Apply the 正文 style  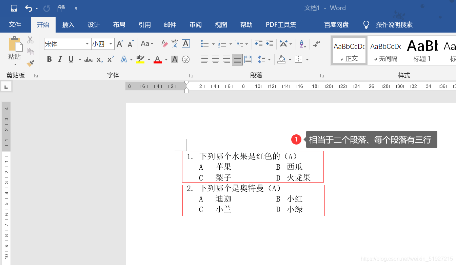(x=349, y=51)
